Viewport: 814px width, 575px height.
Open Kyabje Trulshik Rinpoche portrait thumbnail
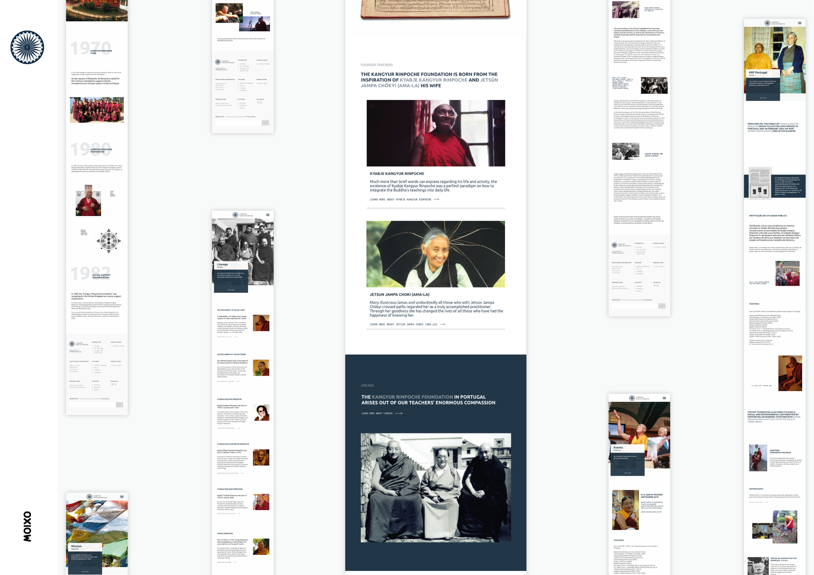261,502
